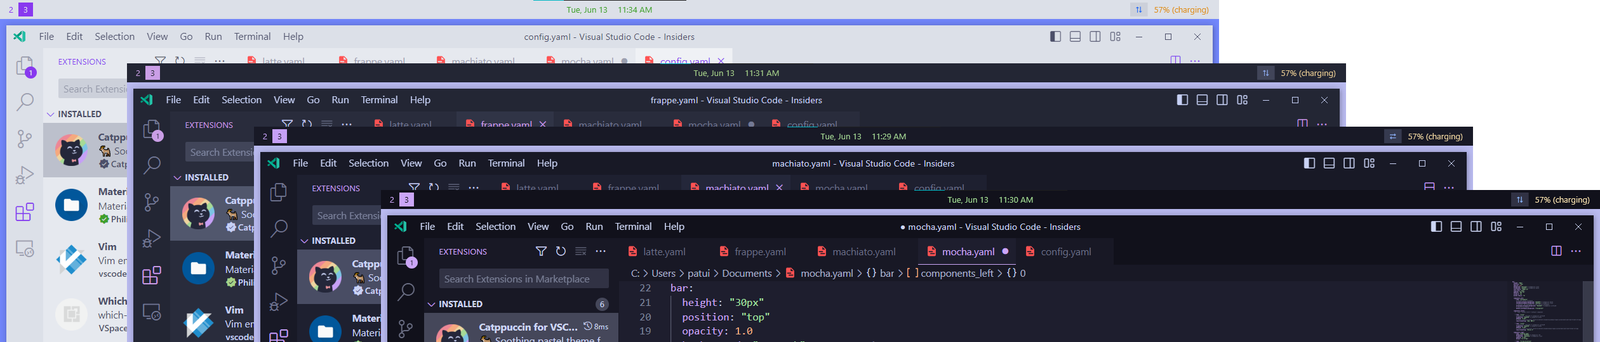Click 'Documents' breadcrumb in mocha.yaml window
This screenshot has width=1600, height=342.
click(x=747, y=273)
